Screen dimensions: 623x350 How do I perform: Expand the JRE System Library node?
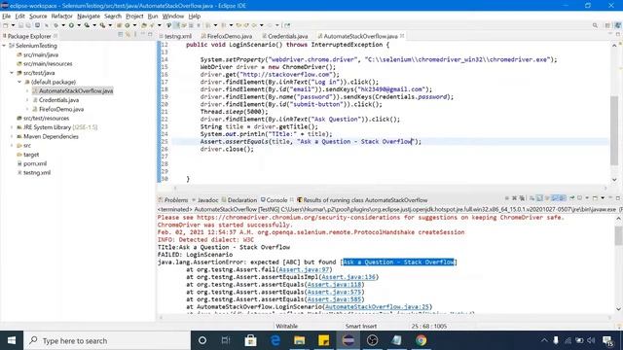coord(12,127)
